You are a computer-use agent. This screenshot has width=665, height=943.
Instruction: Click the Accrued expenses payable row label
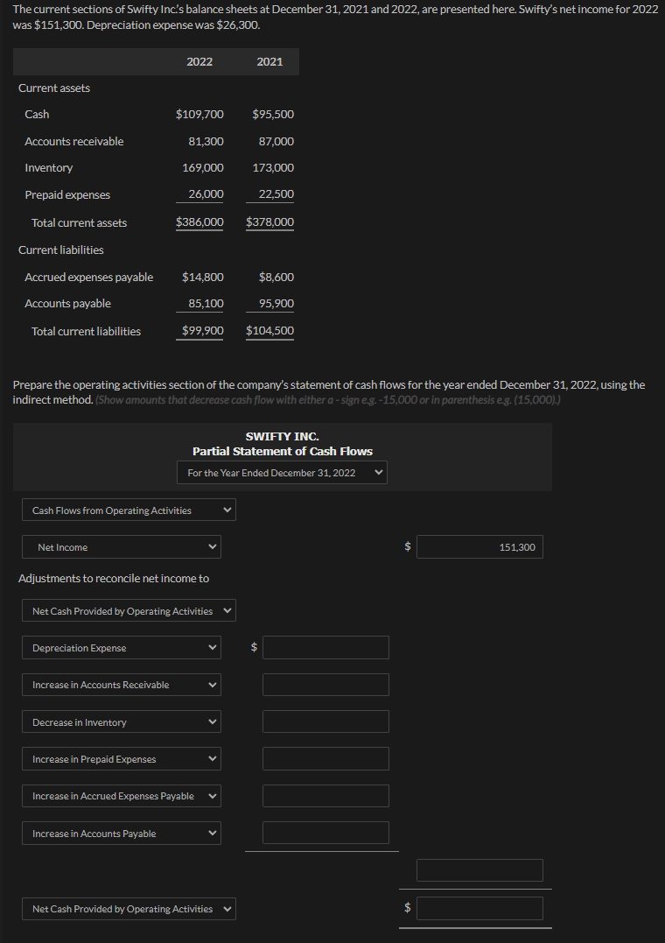pos(89,278)
